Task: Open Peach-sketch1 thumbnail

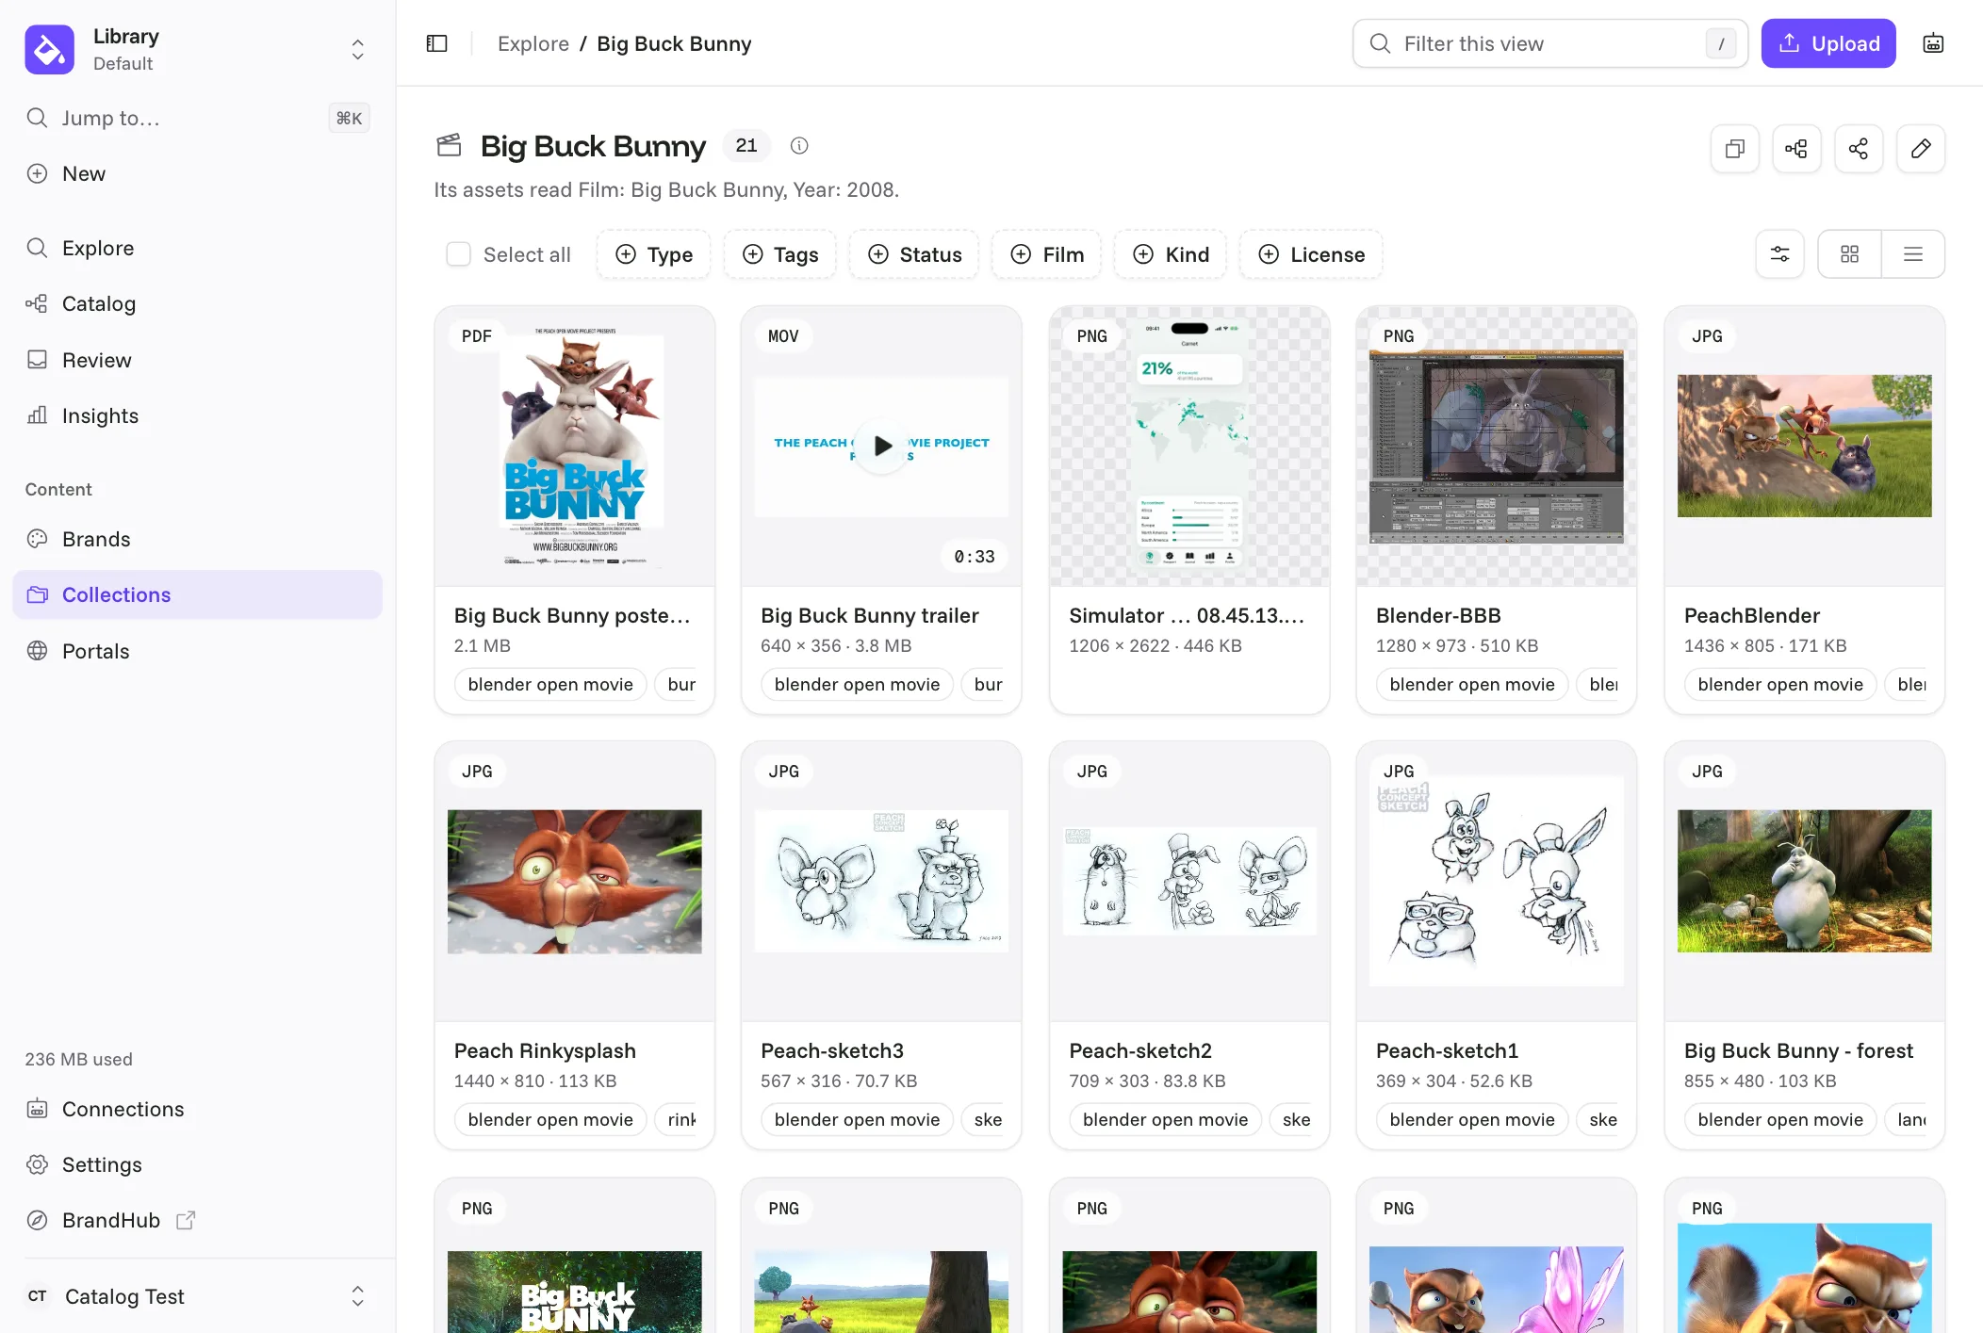Action: coord(1497,881)
